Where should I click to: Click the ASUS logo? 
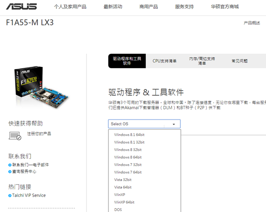(x=21, y=7)
